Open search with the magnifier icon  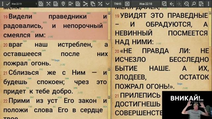pyautogui.click(x=194, y=4)
